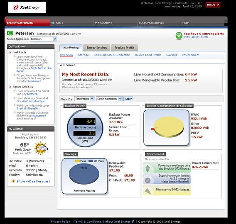Select the Savings sub-tab
This screenshot has height=224, width=236.
[172, 55]
